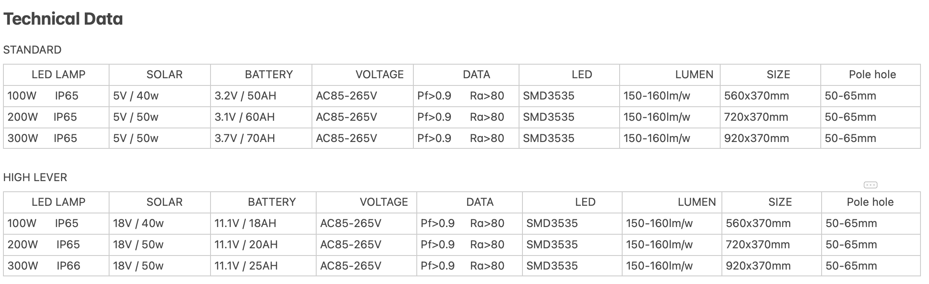Select the 3.1V / 60AH battery cell
The width and height of the screenshot is (929, 284).
[245, 117]
